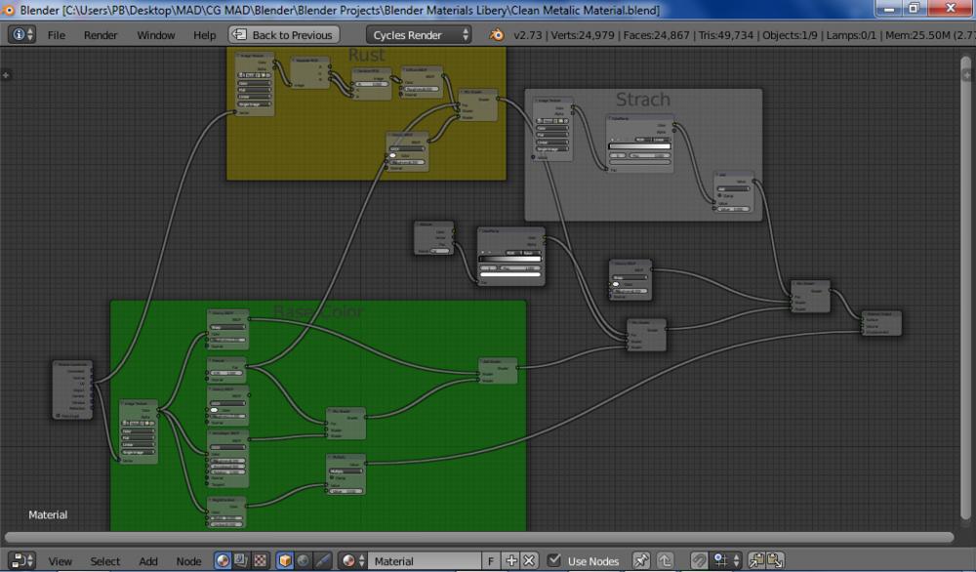Open the Node menu in node editor
The image size is (976, 572).
click(x=188, y=561)
